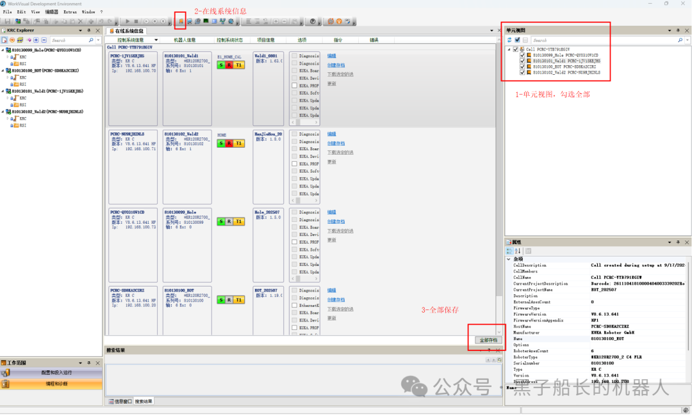
Task: Uncheck the 810130102_Weld2 checkbox in the cell view
Action: point(523,72)
